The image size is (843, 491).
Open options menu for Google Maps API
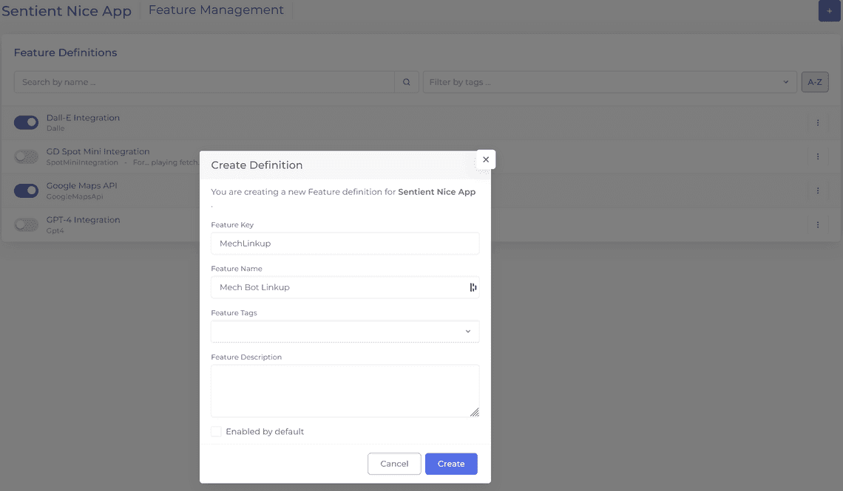817,190
